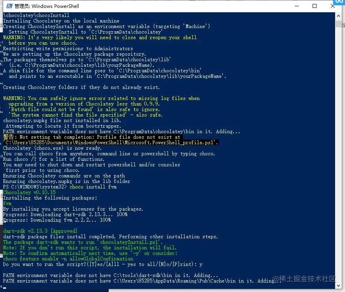This screenshot has width=345, height=292.
Task: Click the window title '管理员: Windows PowerShell'
Action: tap(47, 6)
